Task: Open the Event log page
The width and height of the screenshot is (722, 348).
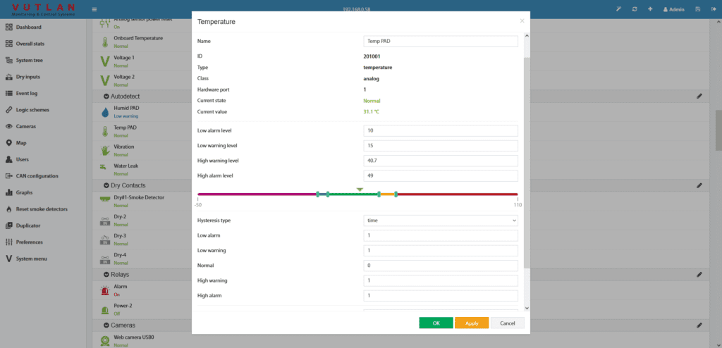Action: (x=21, y=94)
